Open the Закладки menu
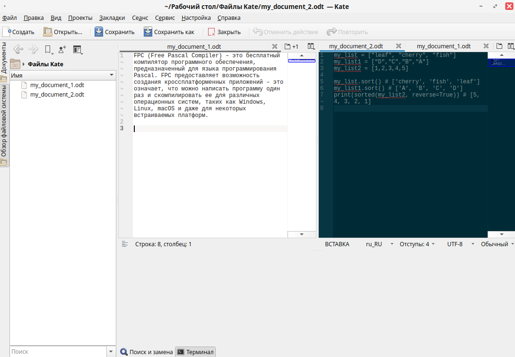The width and height of the screenshot is (515, 357). 112,18
